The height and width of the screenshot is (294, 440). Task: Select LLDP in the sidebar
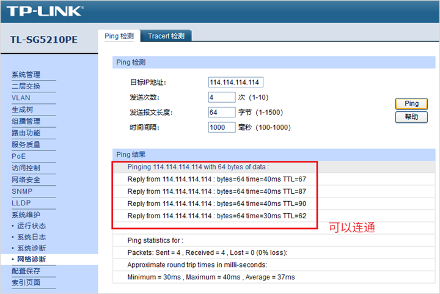click(x=21, y=203)
